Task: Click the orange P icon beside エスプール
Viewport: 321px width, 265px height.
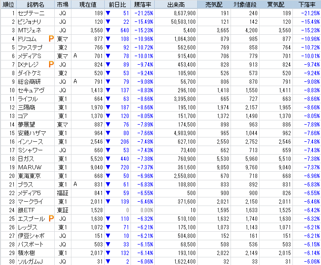Action: [x=51, y=218]
